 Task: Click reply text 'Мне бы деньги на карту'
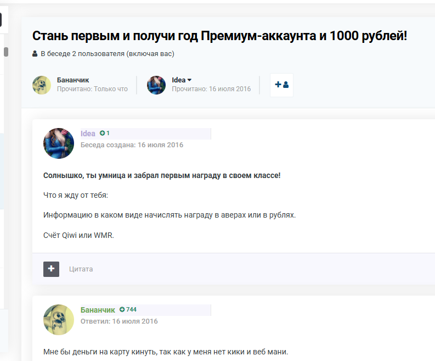(x=166, y=352)
